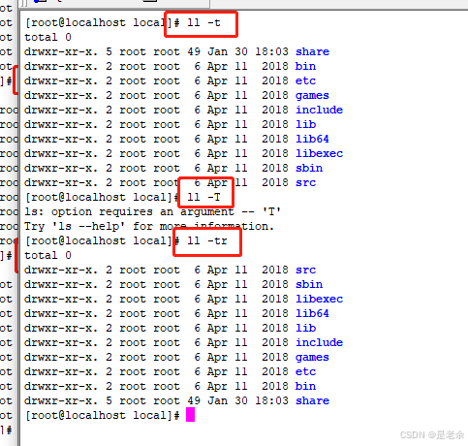The width and height of the screenshot is (468, 446).
Task: Click 'share' directory in the ll -tr output
Action: (x=312, y=400)
